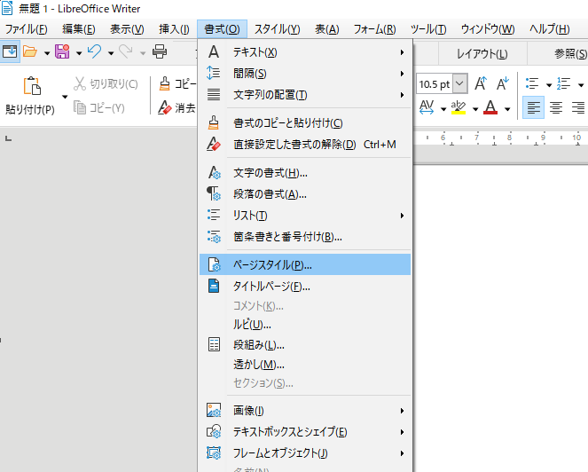Open the highlight color dropdown arrow
The image size is (588, 472).
[475, 109]
